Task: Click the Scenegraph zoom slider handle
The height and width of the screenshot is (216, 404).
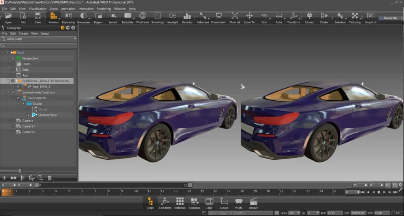Action: pos(20,170)
